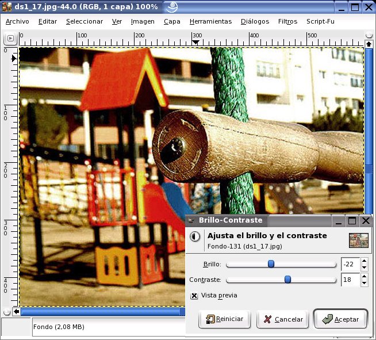Click the Contraste value field showing 18

(x=351, y=280)
